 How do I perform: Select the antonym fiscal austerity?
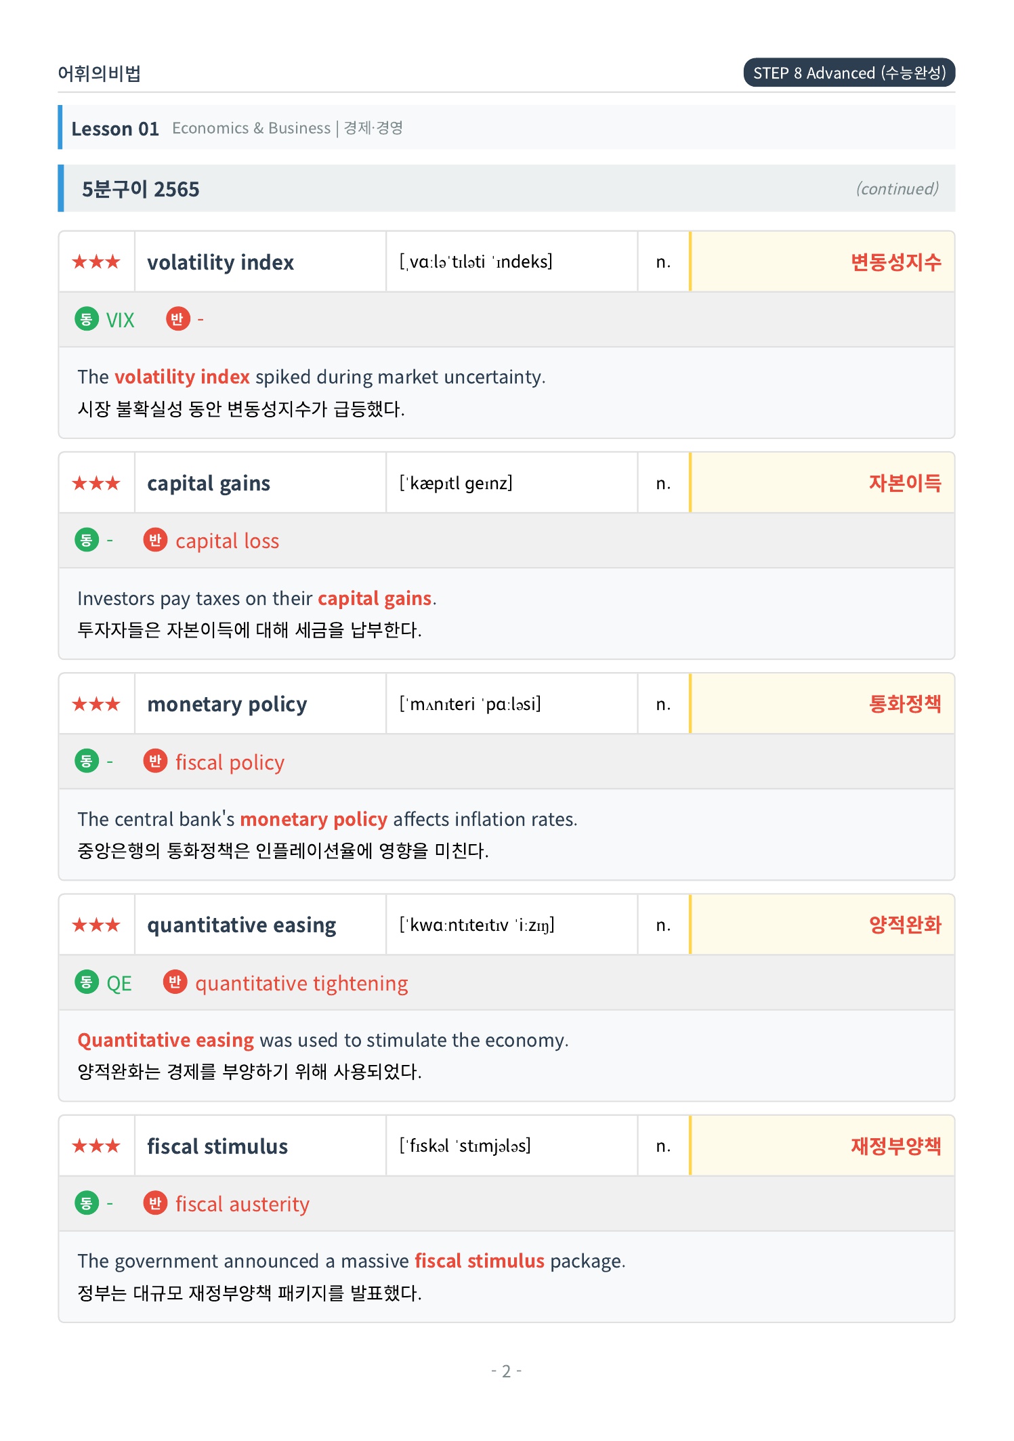(x=242, y=1204)
